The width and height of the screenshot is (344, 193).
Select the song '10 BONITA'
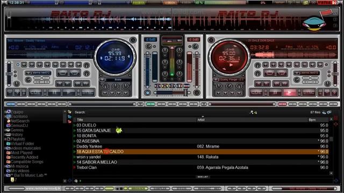click(201, 136)
